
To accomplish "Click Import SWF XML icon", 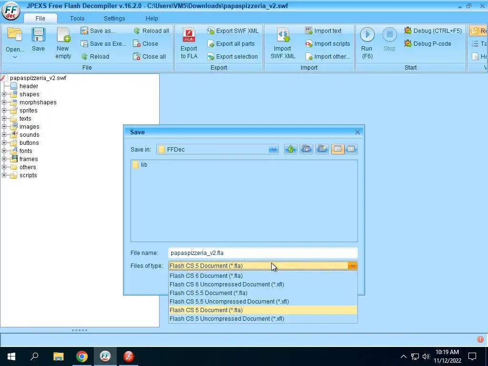I will click(x=283, y=35).
